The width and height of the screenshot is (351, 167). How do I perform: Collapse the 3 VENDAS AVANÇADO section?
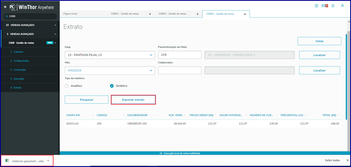(55, 34)
